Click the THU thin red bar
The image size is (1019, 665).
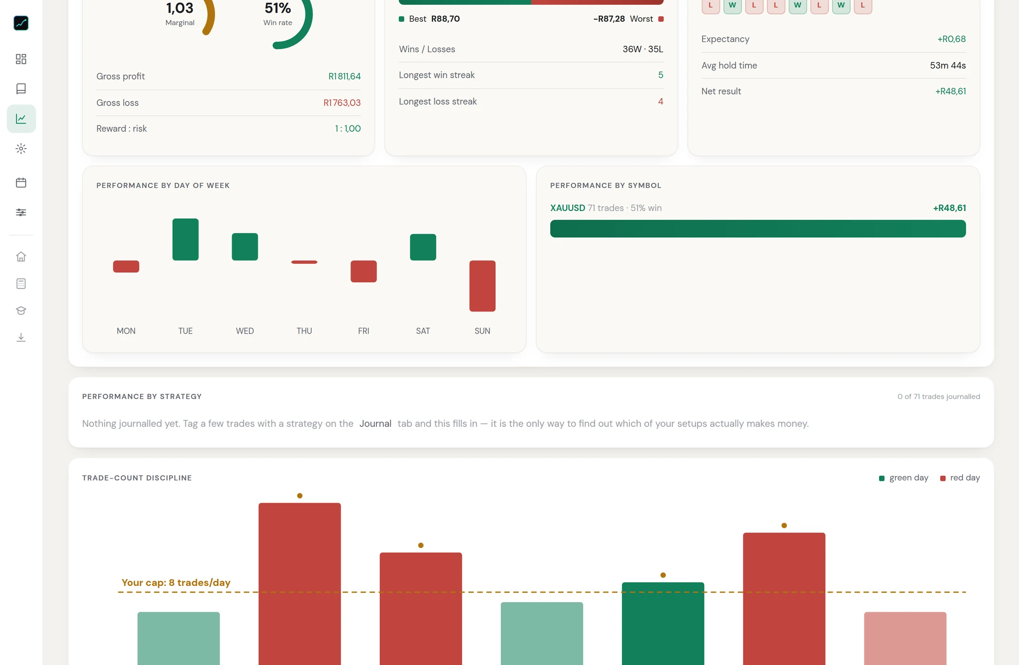point(304,262)
